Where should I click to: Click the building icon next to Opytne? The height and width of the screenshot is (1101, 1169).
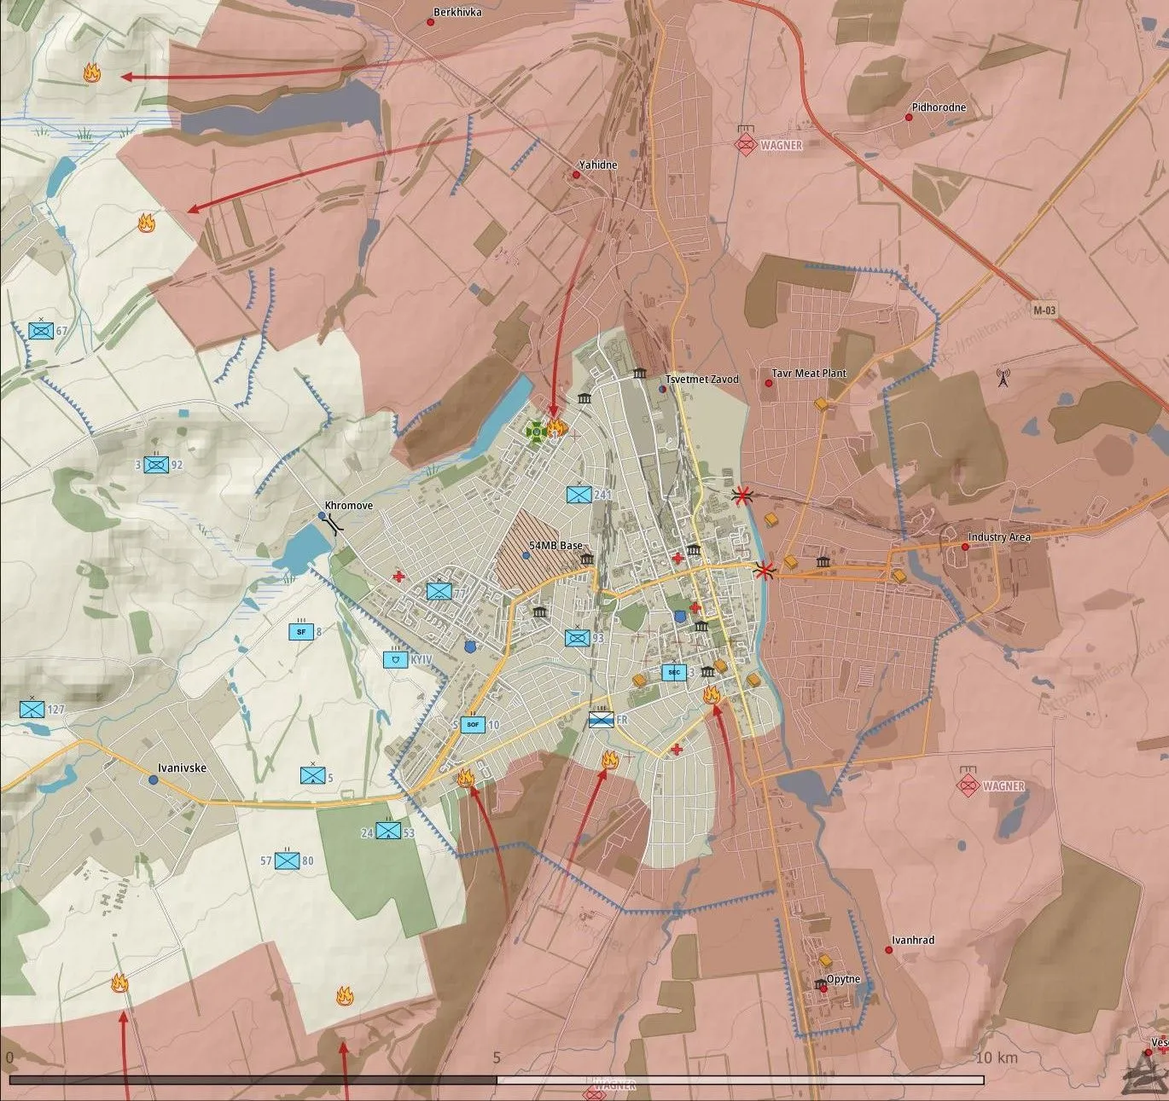point(820,985)
